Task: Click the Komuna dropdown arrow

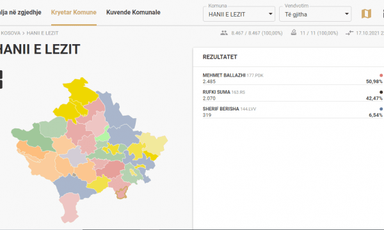Action: pos(270,14)
